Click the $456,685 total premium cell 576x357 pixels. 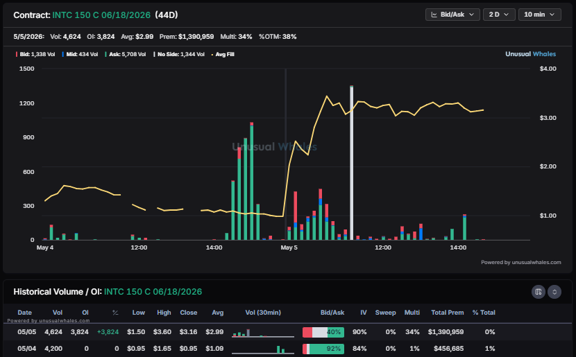tap(448, 349)
